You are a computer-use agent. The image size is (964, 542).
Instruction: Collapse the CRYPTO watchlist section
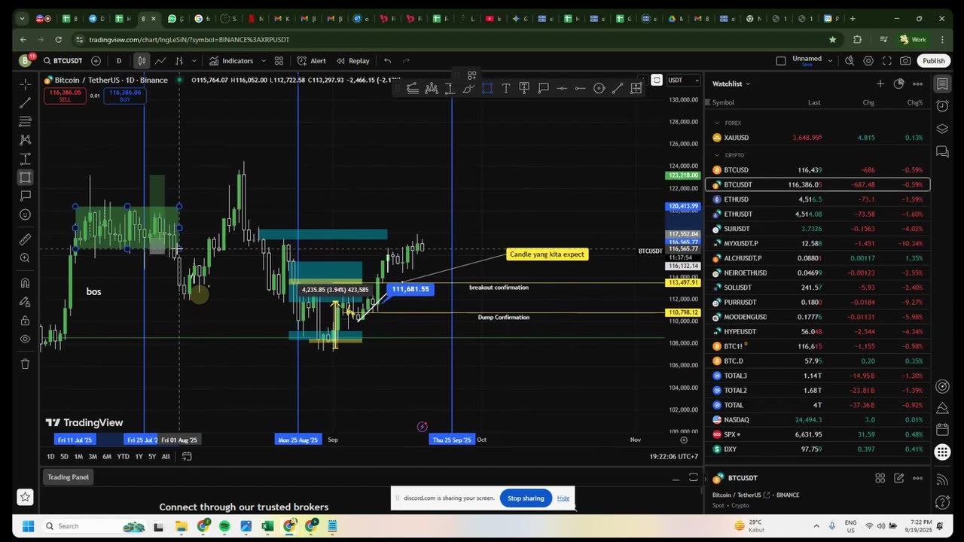click(x=717, y=155)
